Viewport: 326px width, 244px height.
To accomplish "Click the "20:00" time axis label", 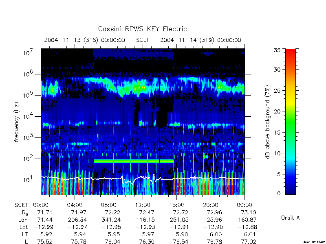I will click(210, 205).
